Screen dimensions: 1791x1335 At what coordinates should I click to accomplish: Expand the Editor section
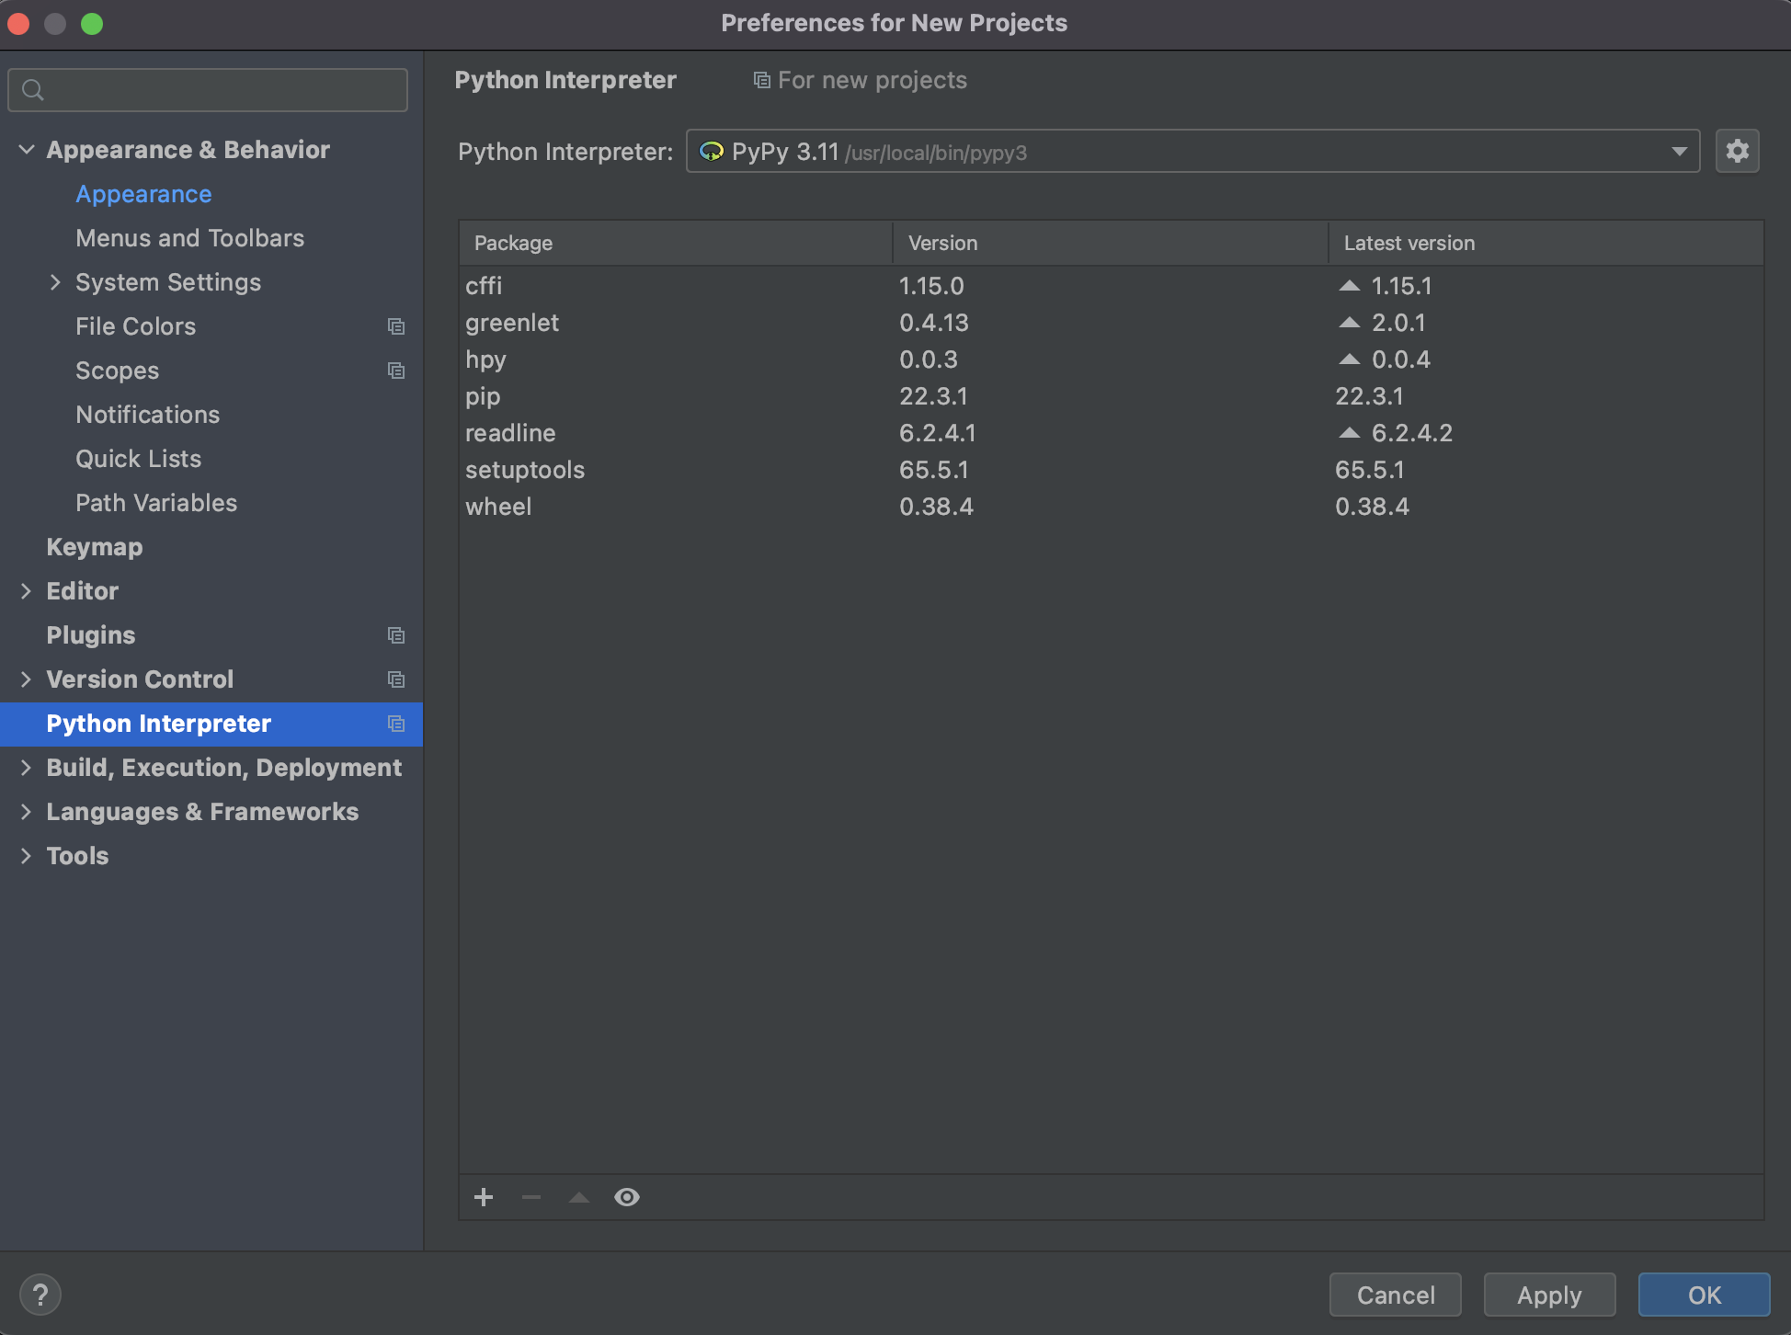[x=27, y=591]
